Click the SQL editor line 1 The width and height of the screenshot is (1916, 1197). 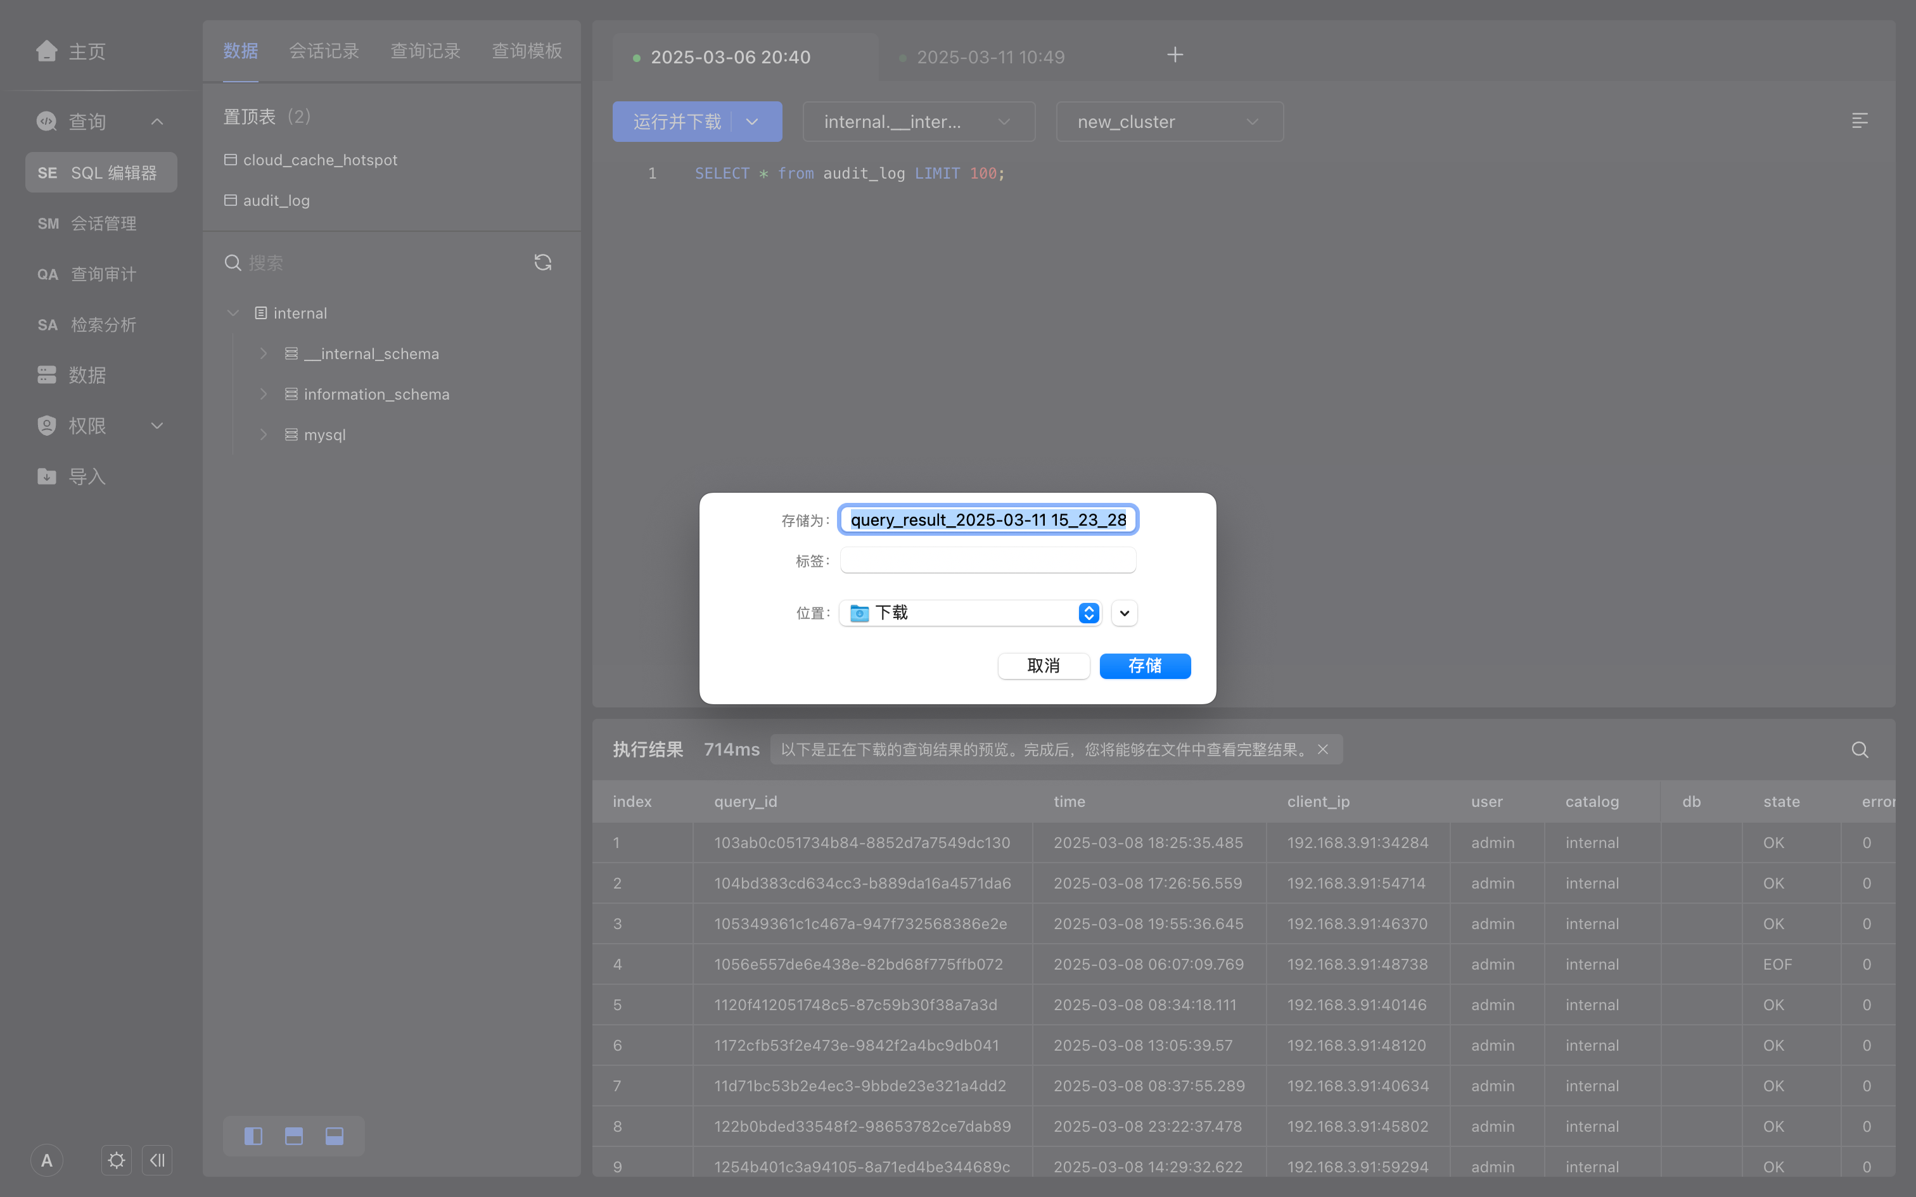[x=850, y=174]
